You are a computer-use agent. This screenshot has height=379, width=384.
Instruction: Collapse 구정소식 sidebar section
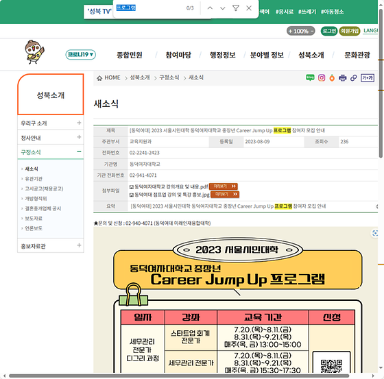pyautogui.click(x=79, y=151)
